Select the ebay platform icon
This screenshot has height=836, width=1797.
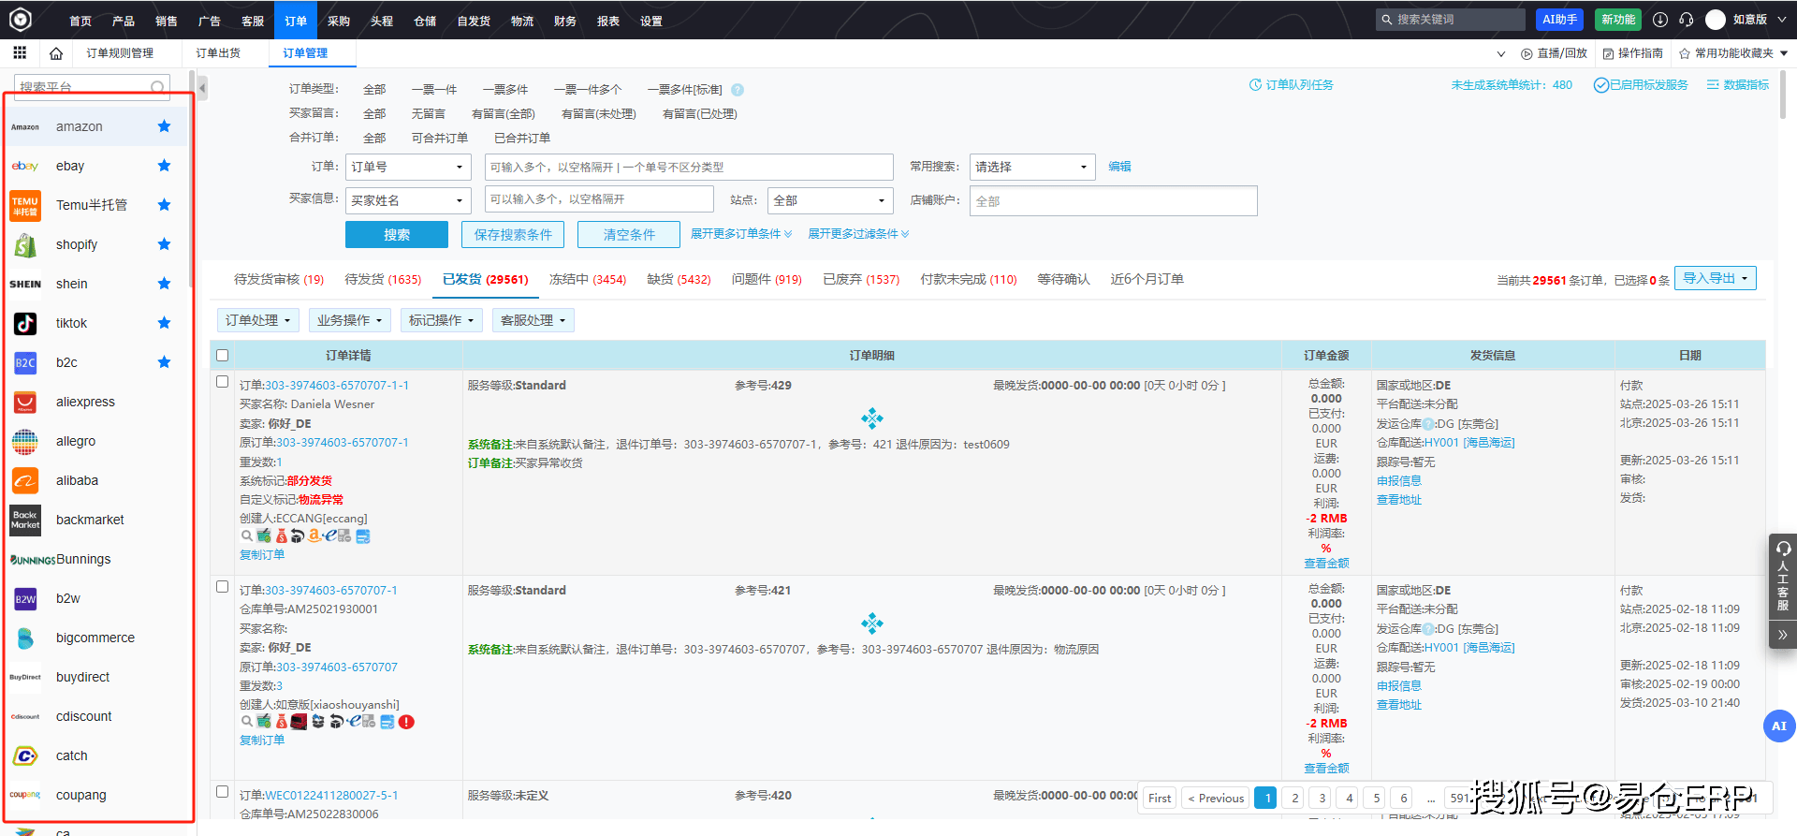25,166
